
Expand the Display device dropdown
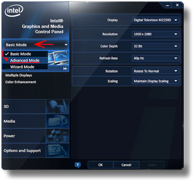click(x=156, y=20)
